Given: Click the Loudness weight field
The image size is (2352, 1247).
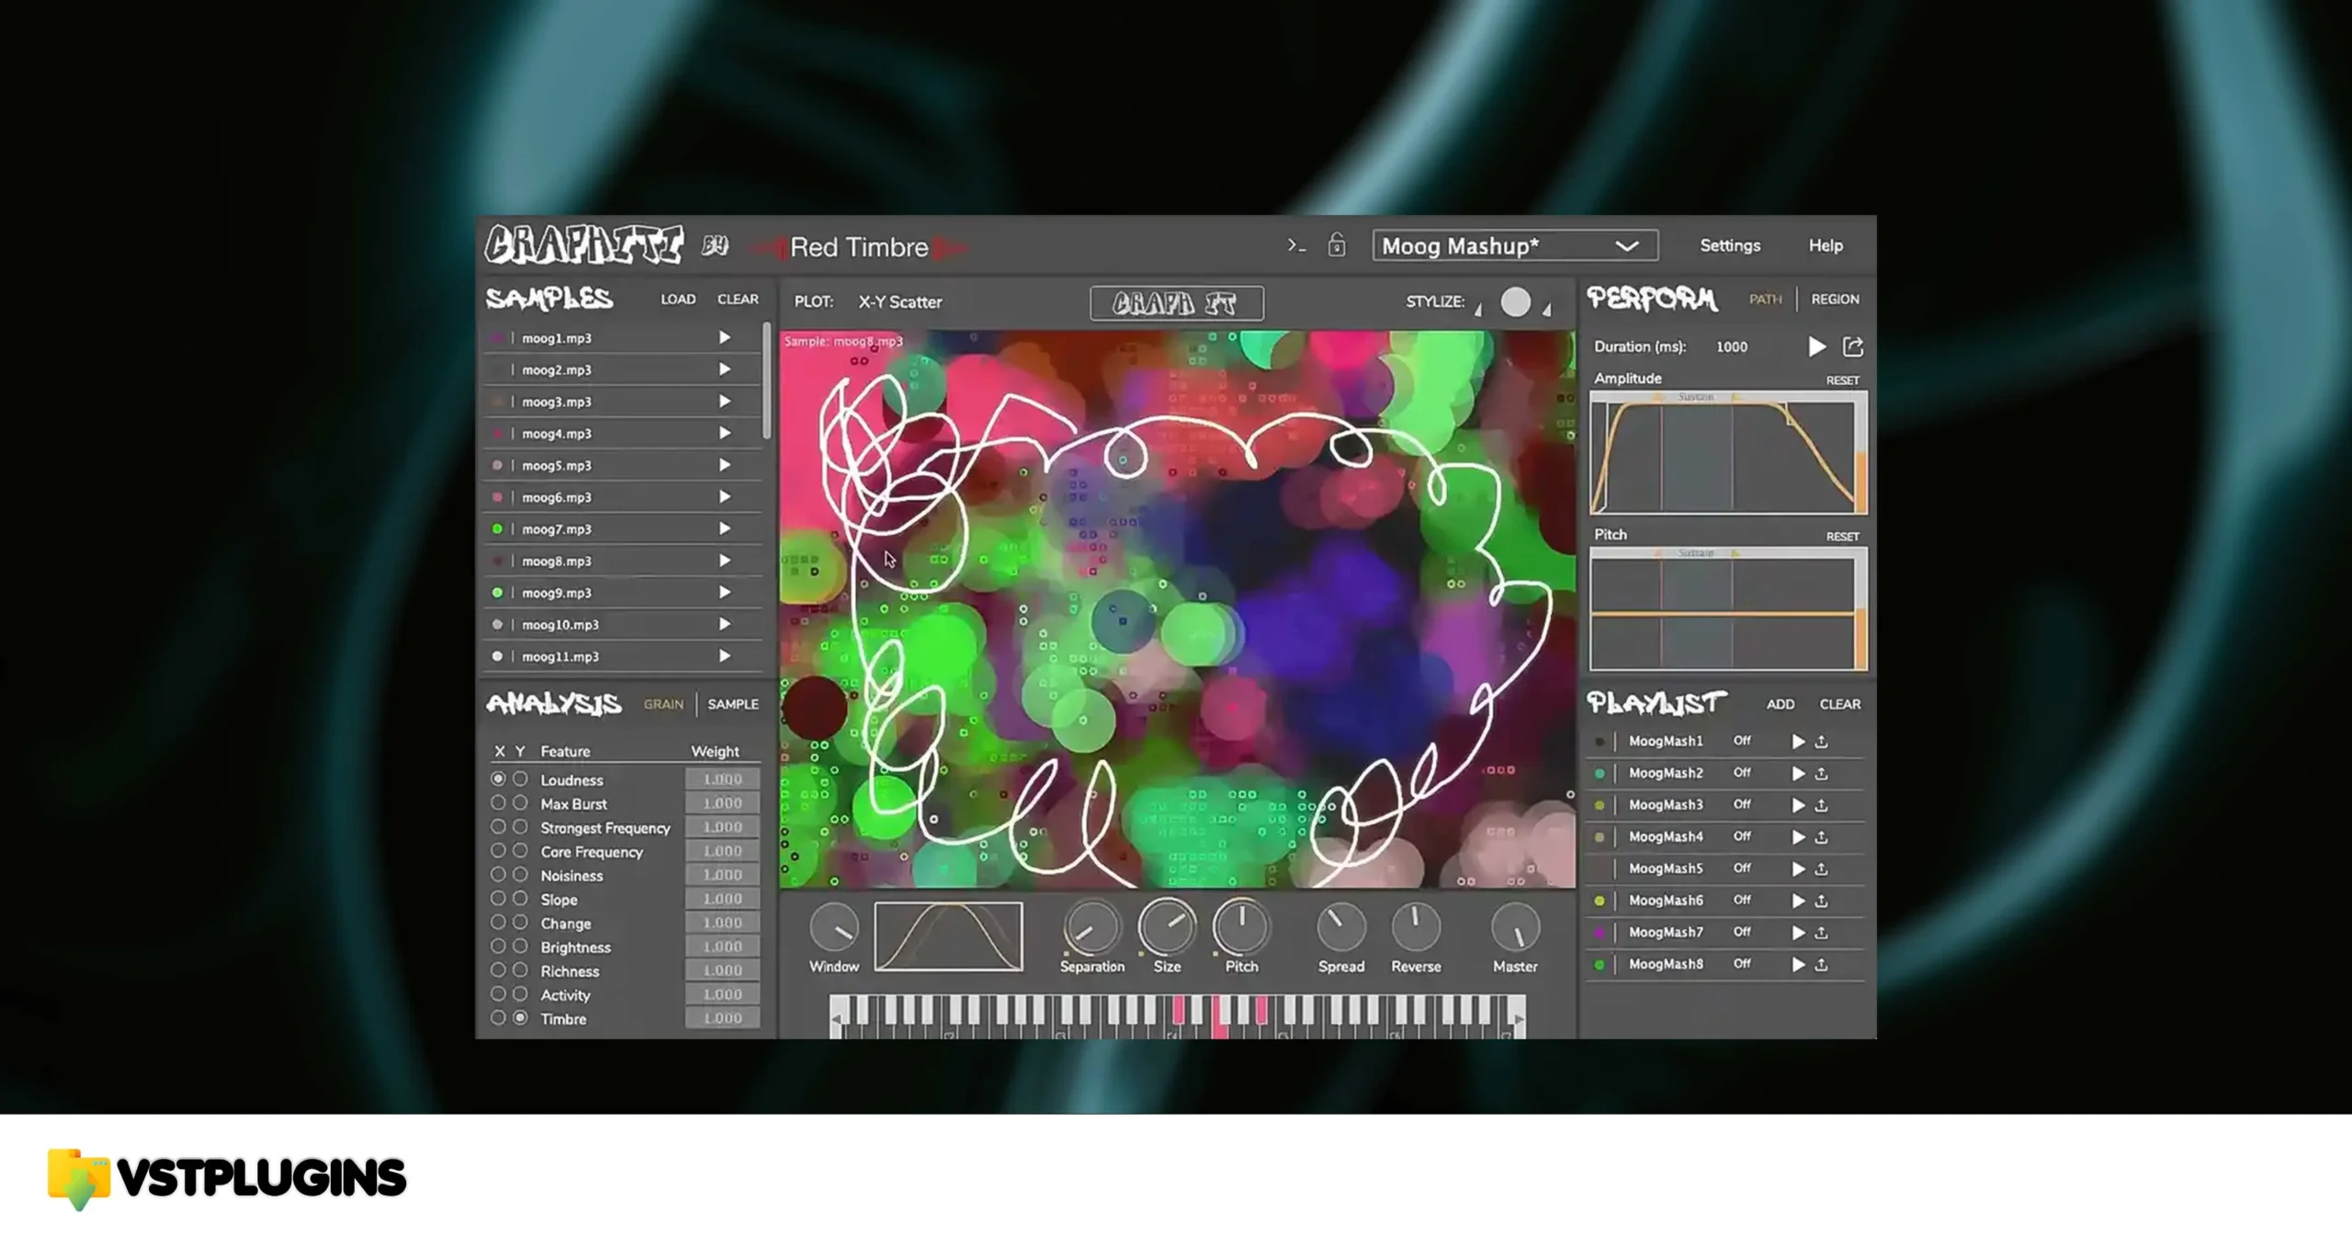Looking at the screenshot, I should click(x=722, y=778).
